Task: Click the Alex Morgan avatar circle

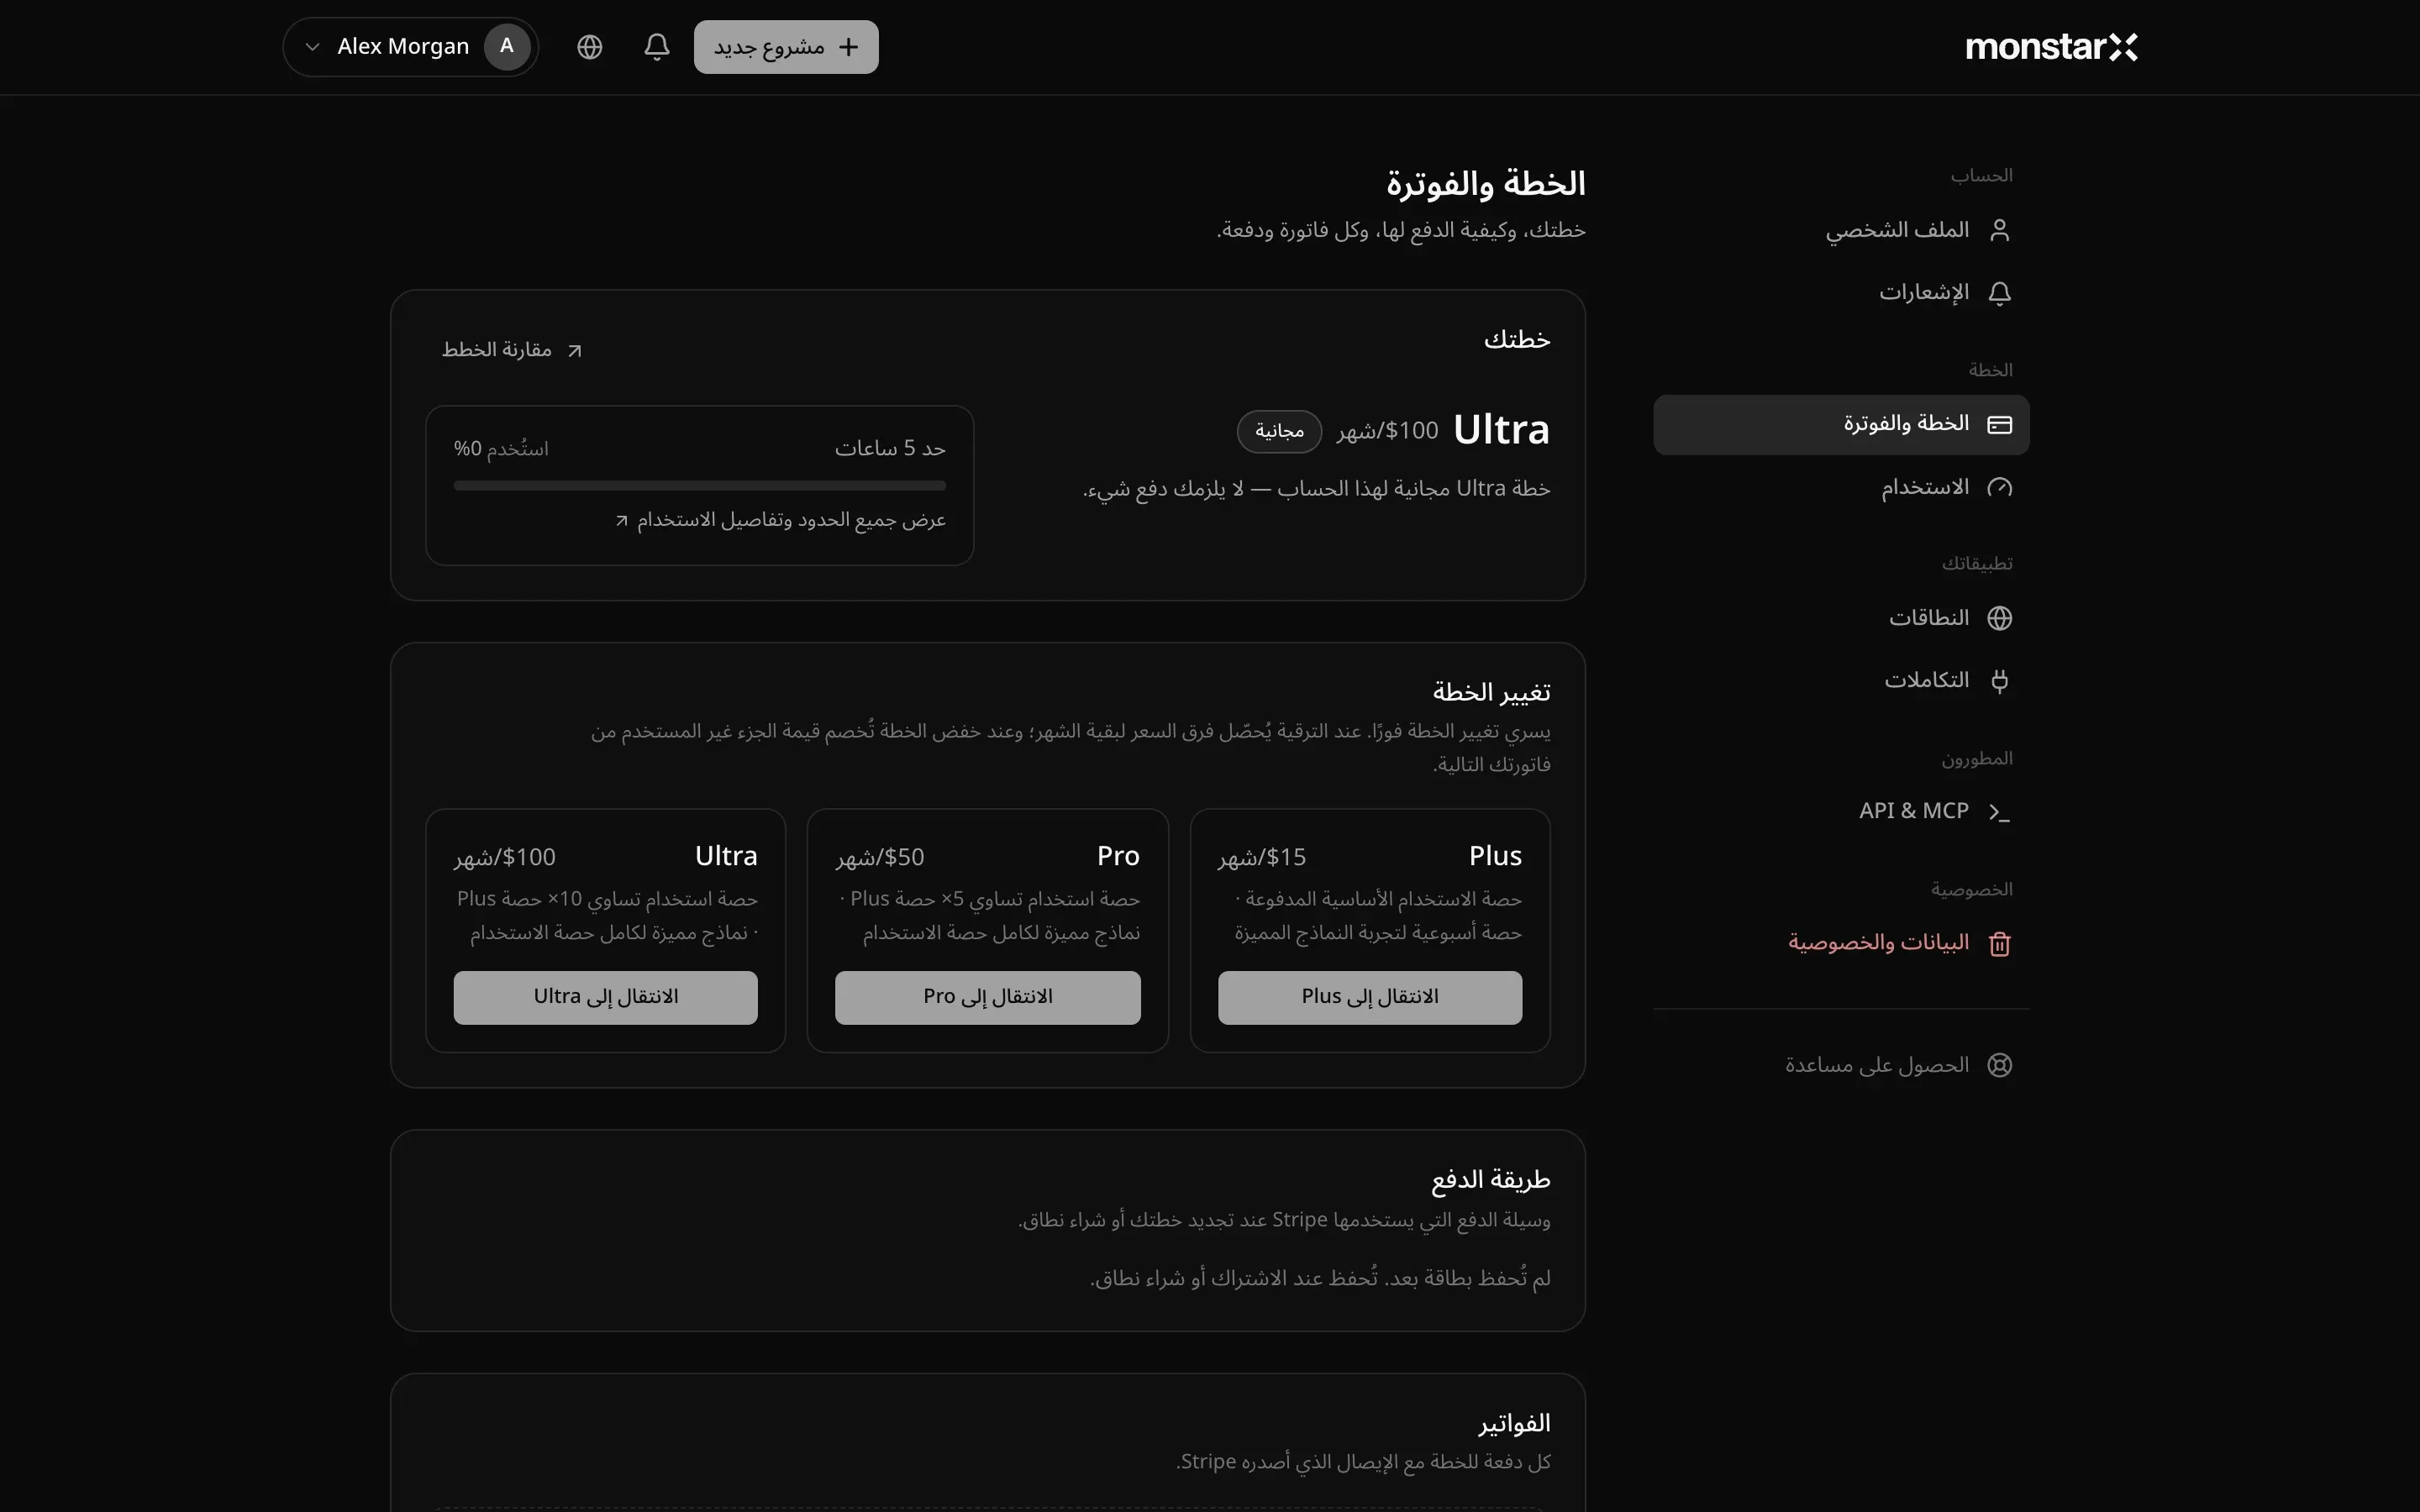Action: click(507, 46)
